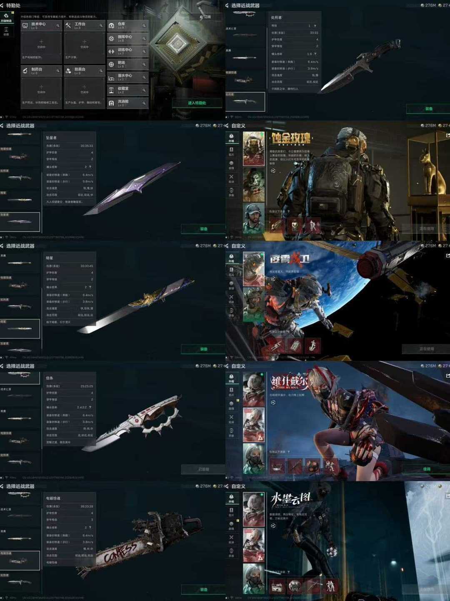Select the top operator thumbnail under 水墨云图
Image resolution: width=450 pixels, height=601 pixels.
[x=254, y=510]
